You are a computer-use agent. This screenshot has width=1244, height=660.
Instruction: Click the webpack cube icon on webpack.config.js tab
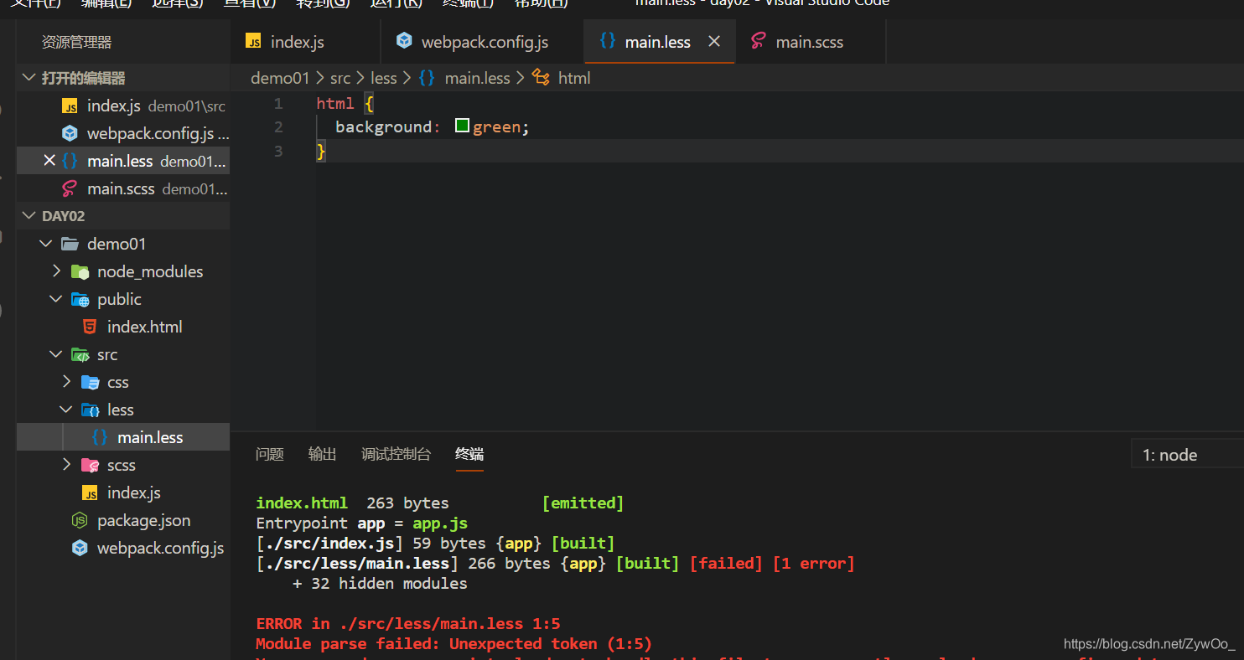pyautogui.click(x=404, y=40)
